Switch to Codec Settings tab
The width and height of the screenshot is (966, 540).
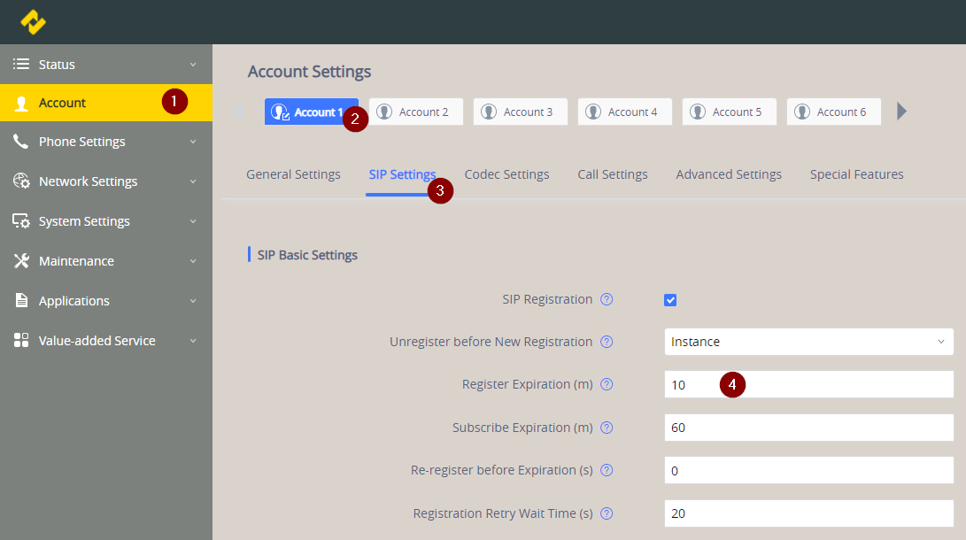pyautogui.click(x=506, y=174)
